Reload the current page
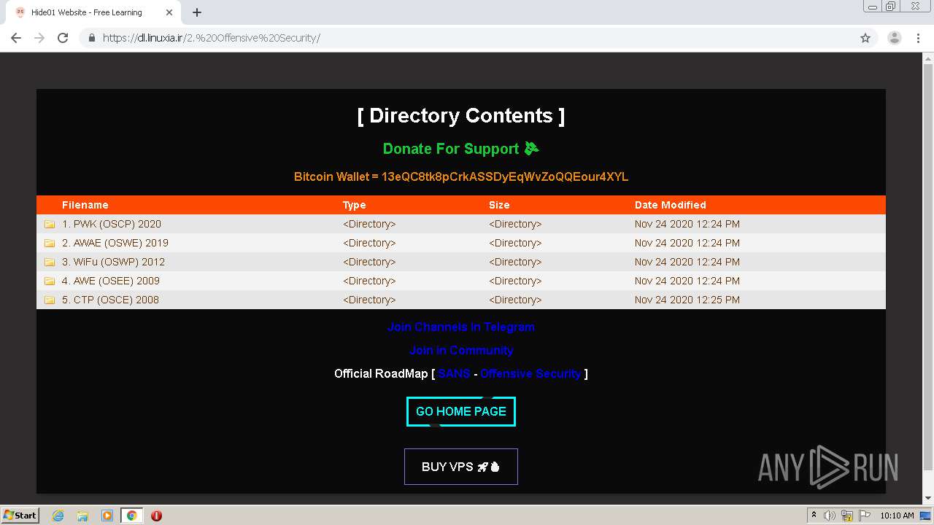This screenshot has height=525, width=934. [63, 38]
